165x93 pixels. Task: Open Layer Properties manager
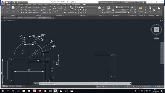point(71,10)
